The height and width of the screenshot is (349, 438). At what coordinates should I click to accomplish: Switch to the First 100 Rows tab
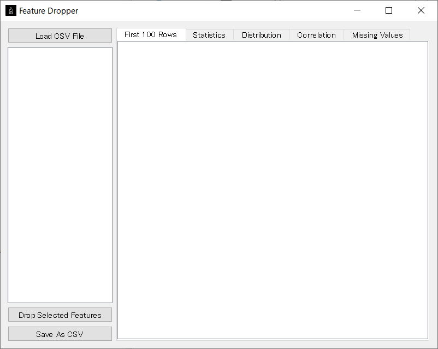[x=151, y=34]
